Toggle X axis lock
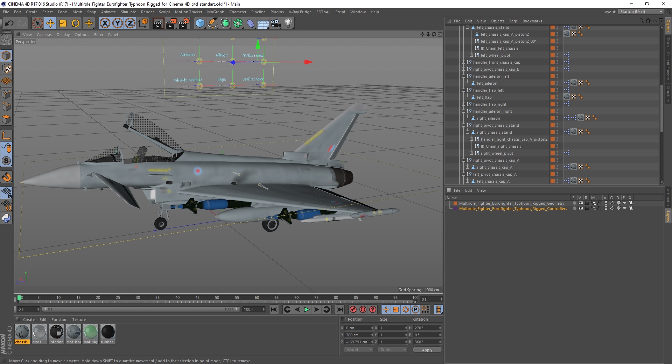The height and width of the screenshot is (364, 672). [105, 23]
